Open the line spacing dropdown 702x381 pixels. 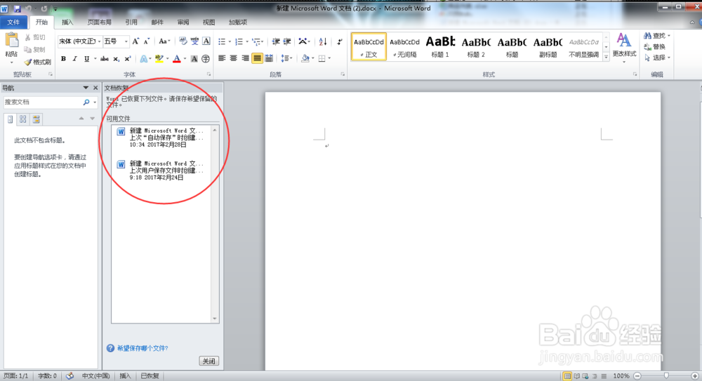click(x=286, y=58)
